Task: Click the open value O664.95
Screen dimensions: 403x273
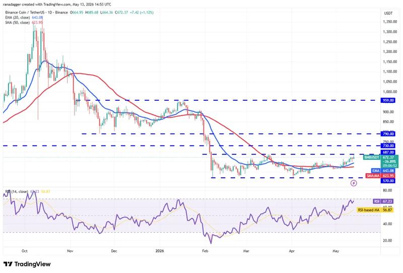Action: click(x=77, y=12)
